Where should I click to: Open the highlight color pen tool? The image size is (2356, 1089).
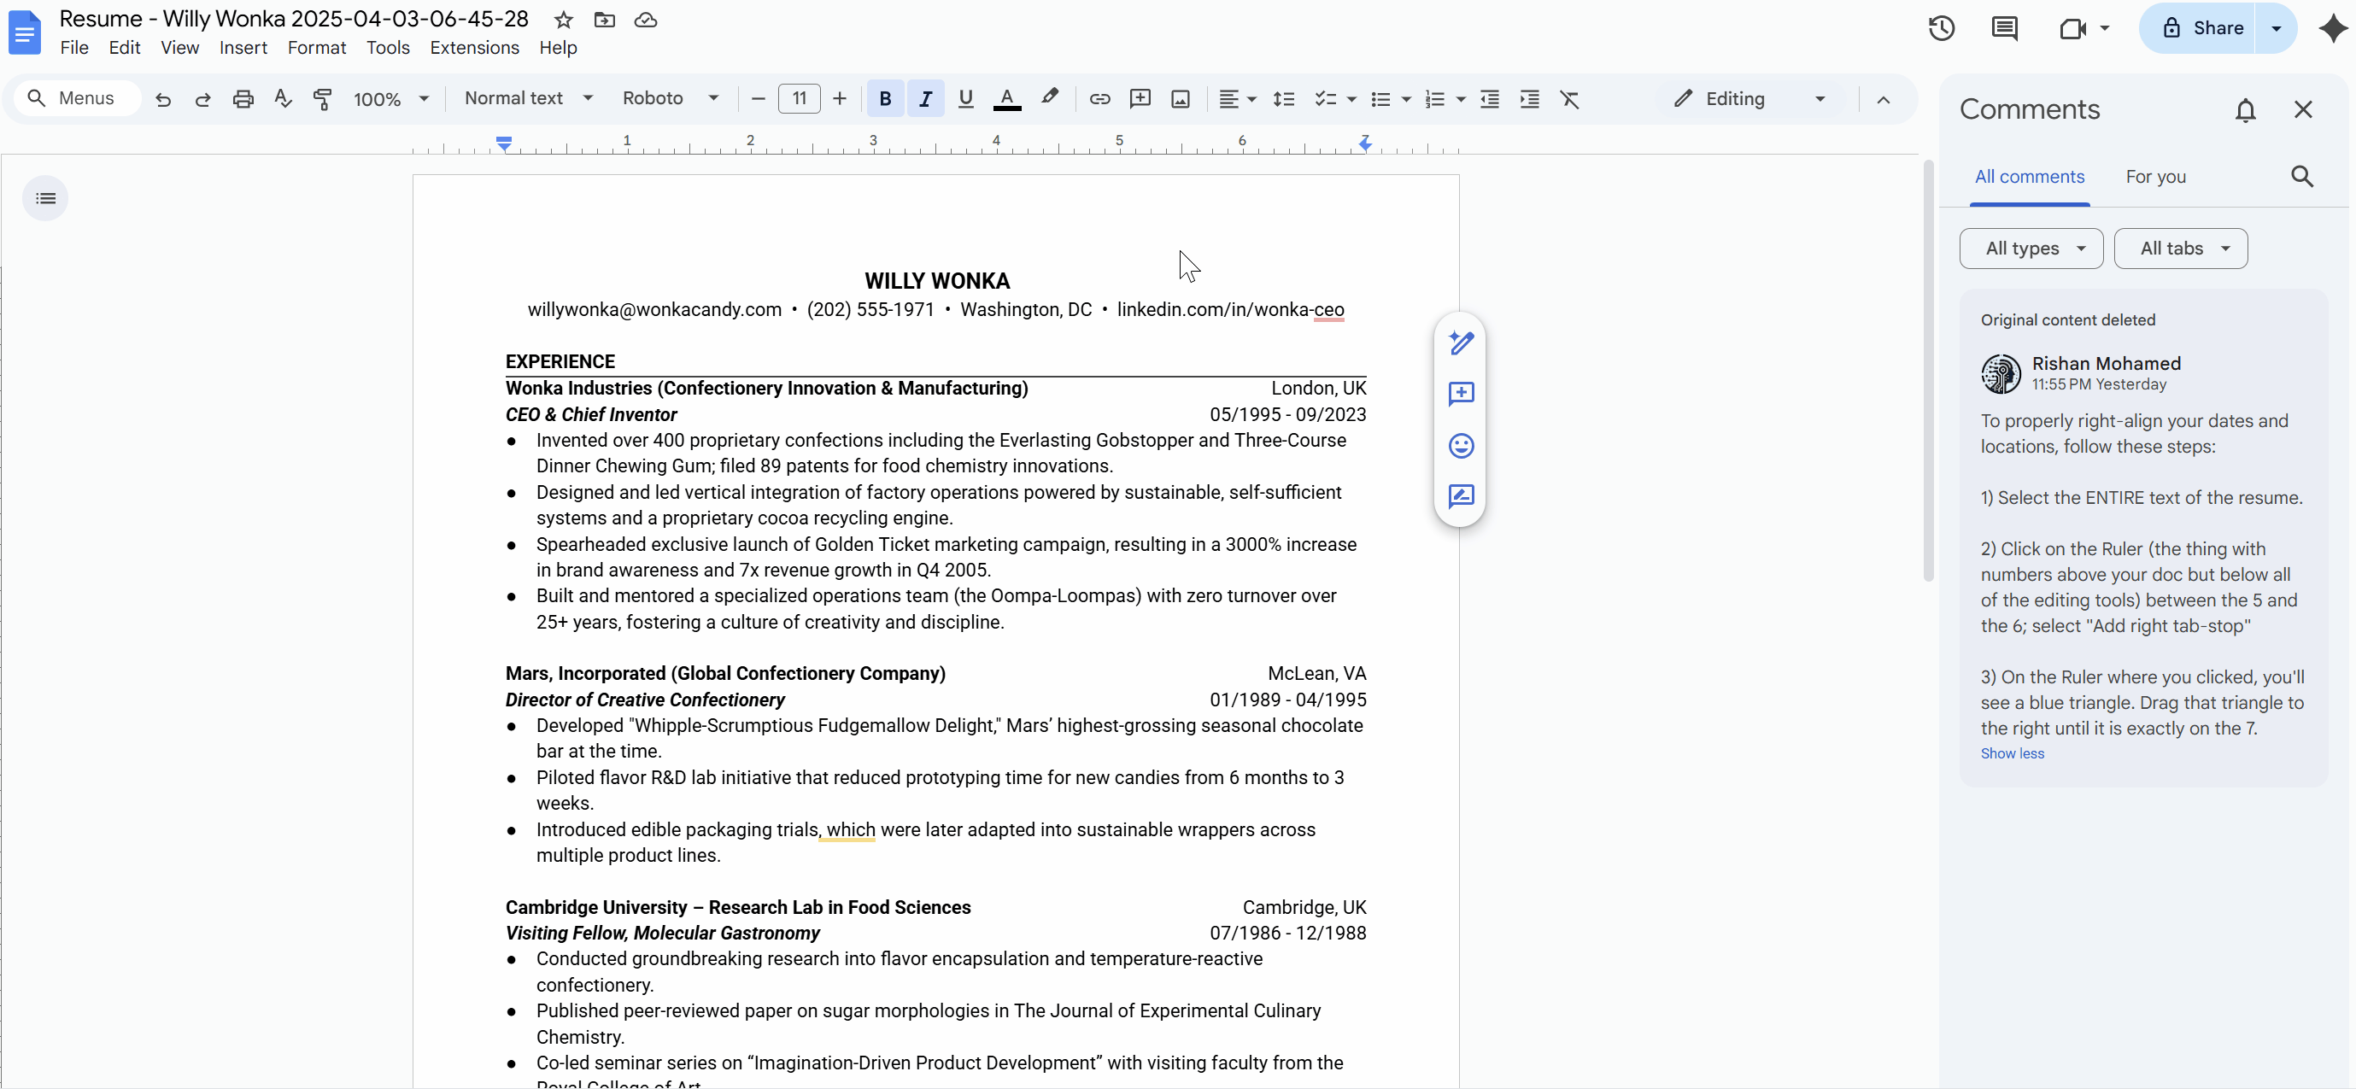(x=1049, y=98)
